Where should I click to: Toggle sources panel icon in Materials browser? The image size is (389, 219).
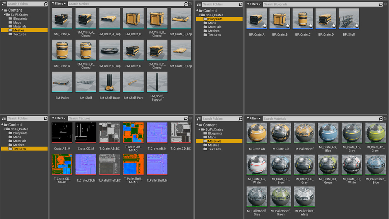pos(199,119)
